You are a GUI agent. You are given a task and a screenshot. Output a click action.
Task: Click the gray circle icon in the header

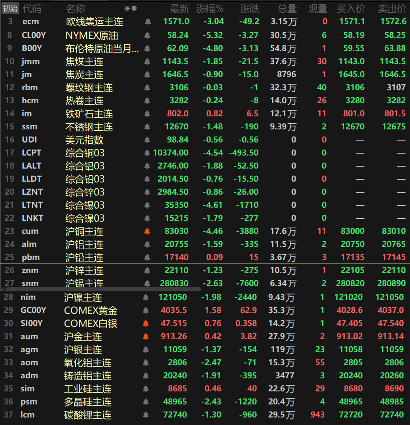[134, 8]
